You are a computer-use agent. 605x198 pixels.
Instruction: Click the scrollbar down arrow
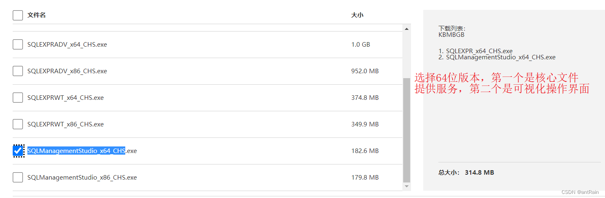(406, 187)
